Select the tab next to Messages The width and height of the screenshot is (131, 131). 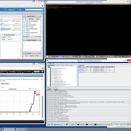tap(55, 88)
